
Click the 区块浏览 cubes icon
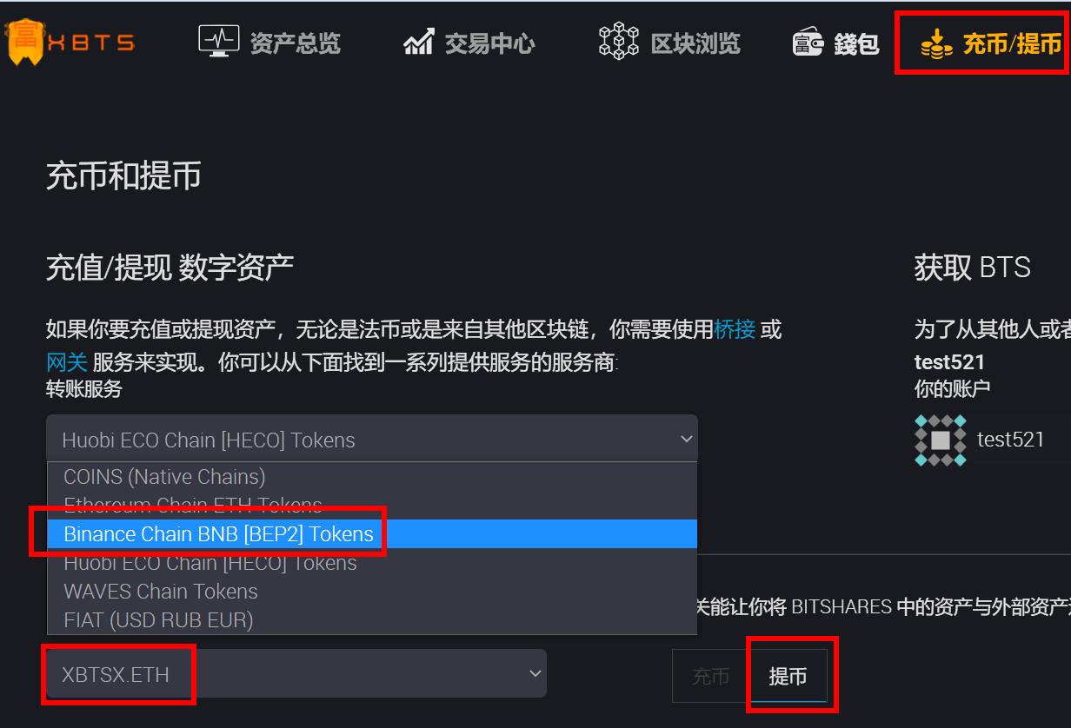619,41
